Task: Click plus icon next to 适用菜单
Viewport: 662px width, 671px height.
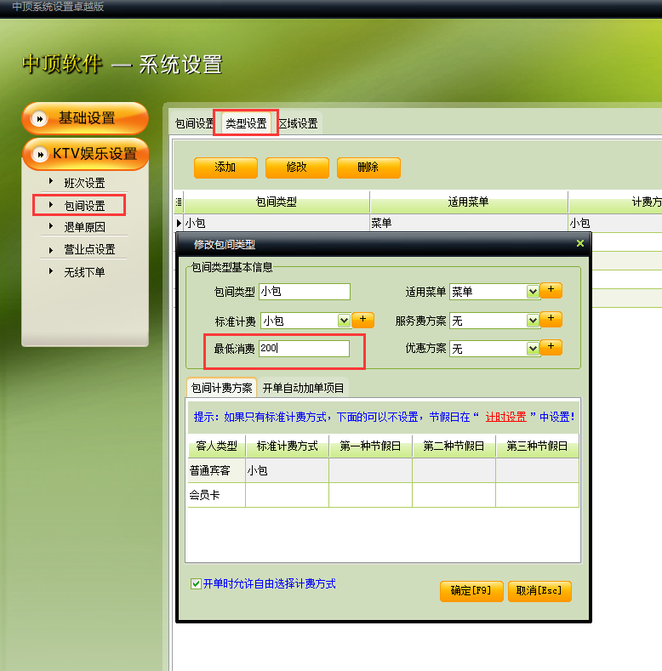Action: [551, 291]
